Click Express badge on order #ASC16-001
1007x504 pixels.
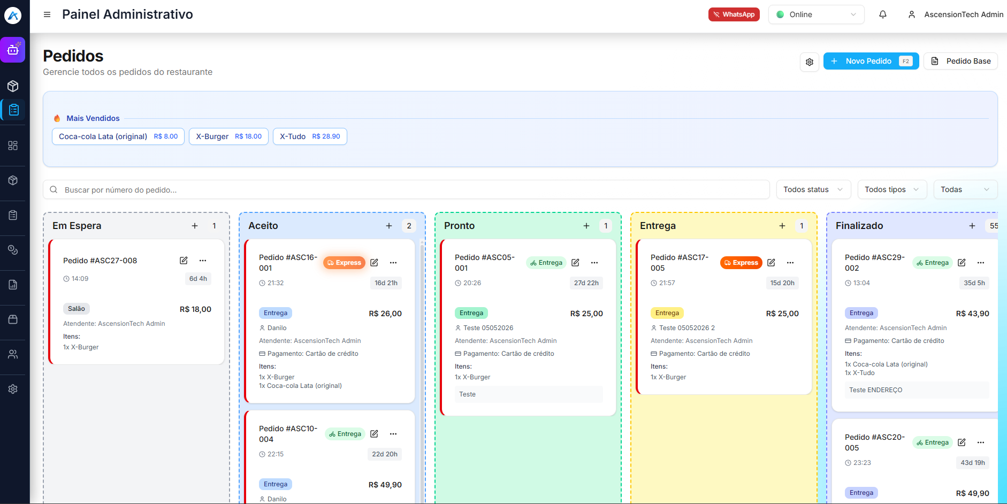click(x=344, y=263)
